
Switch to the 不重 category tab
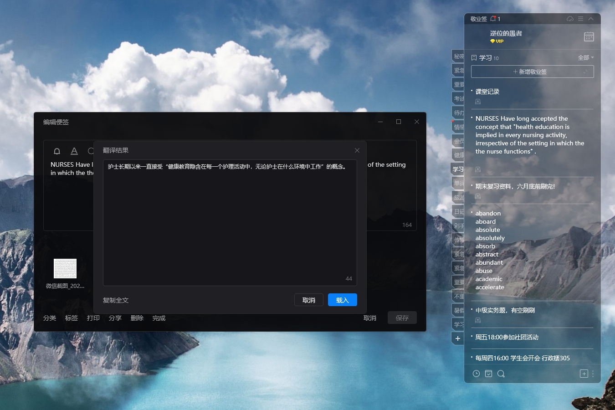tap(458, 296)
